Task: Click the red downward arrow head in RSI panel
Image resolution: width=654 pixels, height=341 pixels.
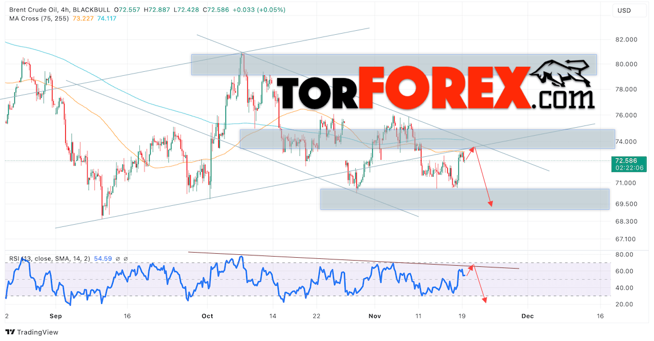Action: coord(484,299)
